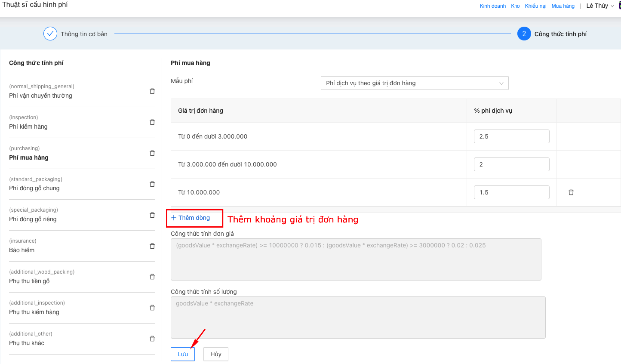Select Phí kiểm hàng in fee list
Viewport: 621px width, 364px height.
pyautogui.click(x=28, y=126)
